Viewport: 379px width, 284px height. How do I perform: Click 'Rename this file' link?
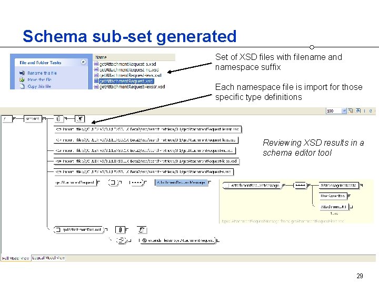[x=42, y=73]
